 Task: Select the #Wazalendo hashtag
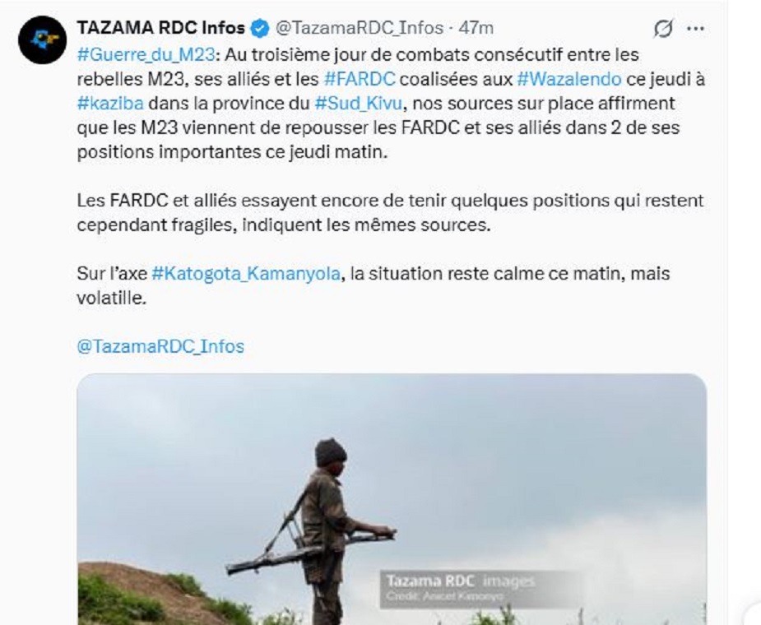click(x=569, y=79)
